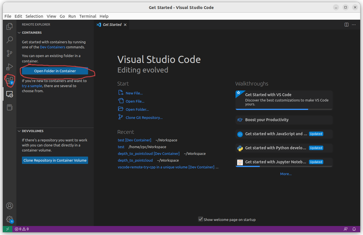Open the Explorer view in activity bar
This screenshot has height=235, width=363.
pyautogui.click(x=10, y=26)
